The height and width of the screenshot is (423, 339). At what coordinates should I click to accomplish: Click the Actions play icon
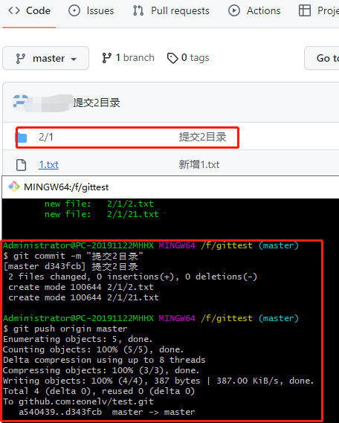click(x=234, y=11)
